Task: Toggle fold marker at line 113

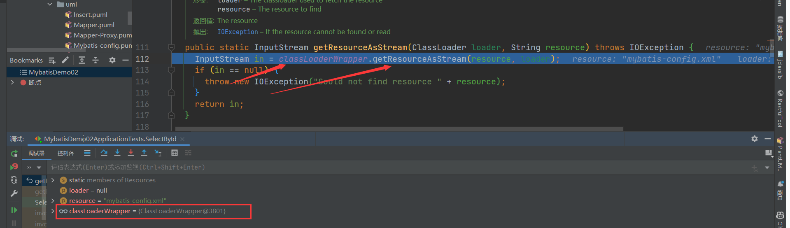Action: click(172, 70)
